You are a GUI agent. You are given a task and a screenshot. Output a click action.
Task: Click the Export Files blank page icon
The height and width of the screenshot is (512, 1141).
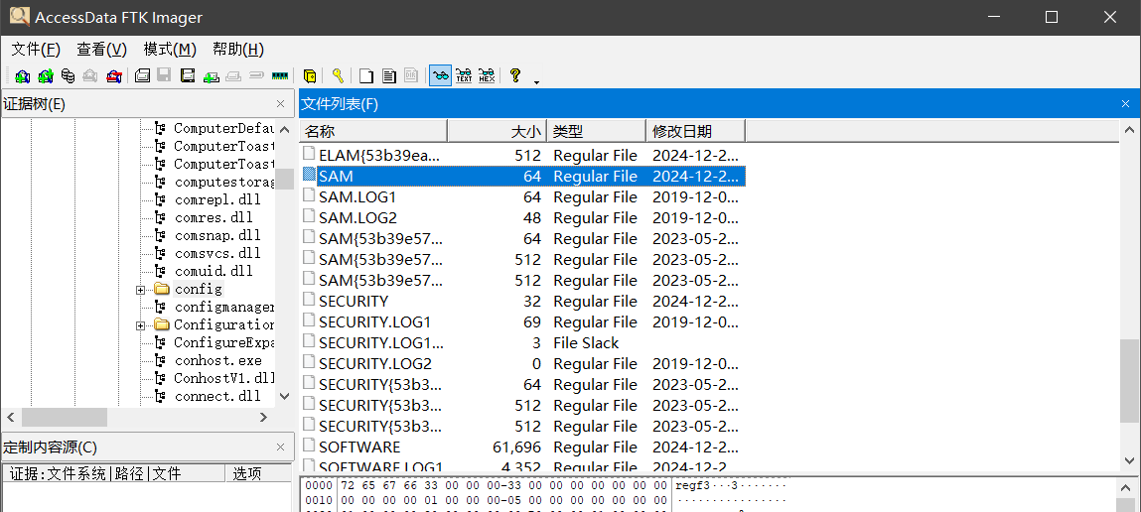(x=366, y=75)
